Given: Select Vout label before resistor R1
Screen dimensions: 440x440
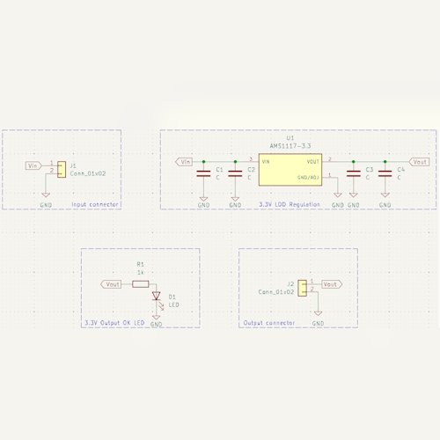Looking at the screenshot, I should [111, 284].
